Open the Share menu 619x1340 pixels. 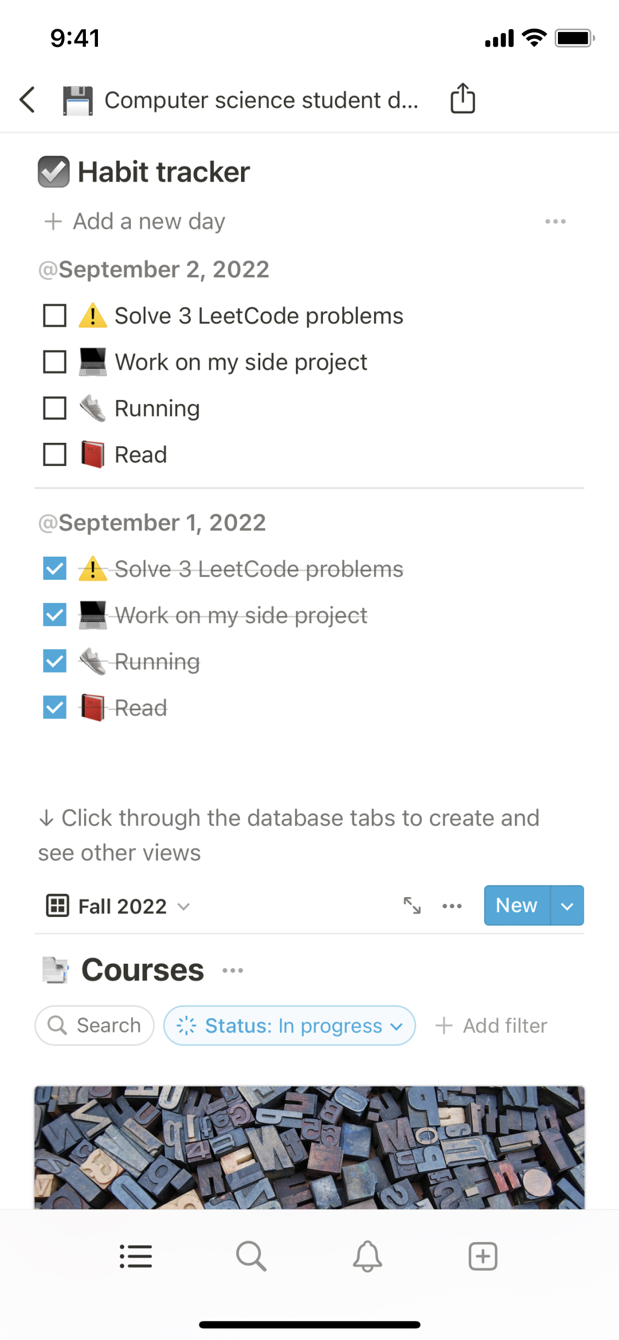click(x=462, y=99)
